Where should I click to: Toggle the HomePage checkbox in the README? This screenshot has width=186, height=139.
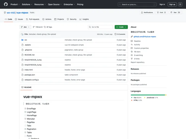(25, 115)
